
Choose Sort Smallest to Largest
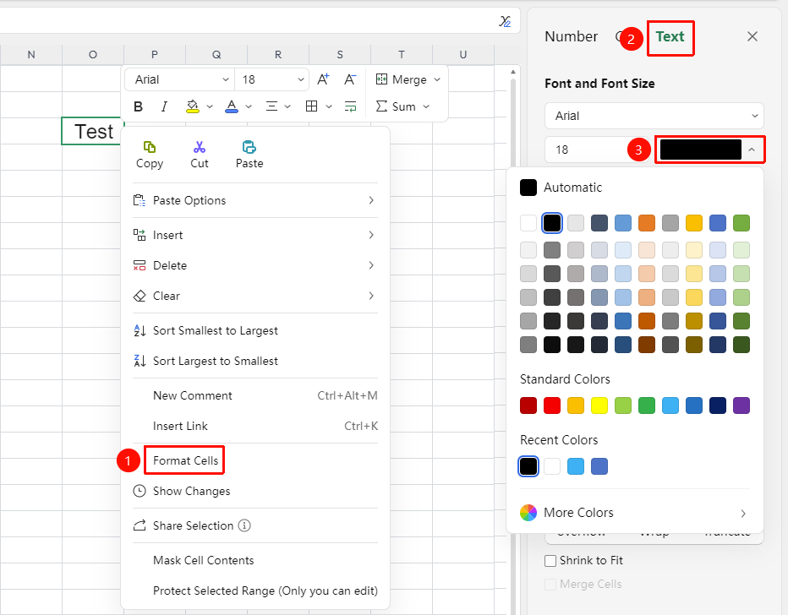(255, 330)
